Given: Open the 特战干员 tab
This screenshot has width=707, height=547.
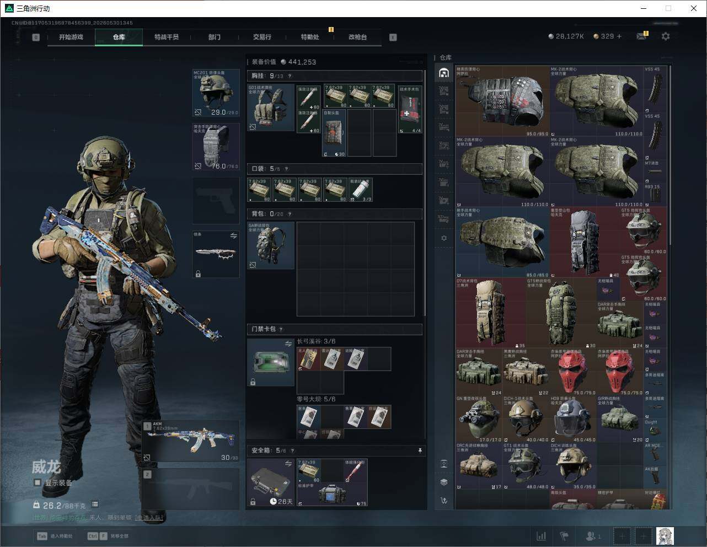Looking at the screenshot, I should pyautogui.click(x=167, y=37).
